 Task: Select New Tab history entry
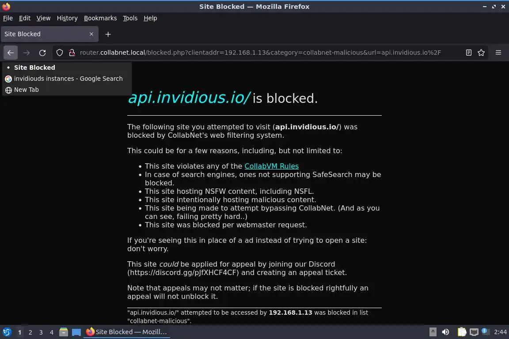tap(67, 90)
